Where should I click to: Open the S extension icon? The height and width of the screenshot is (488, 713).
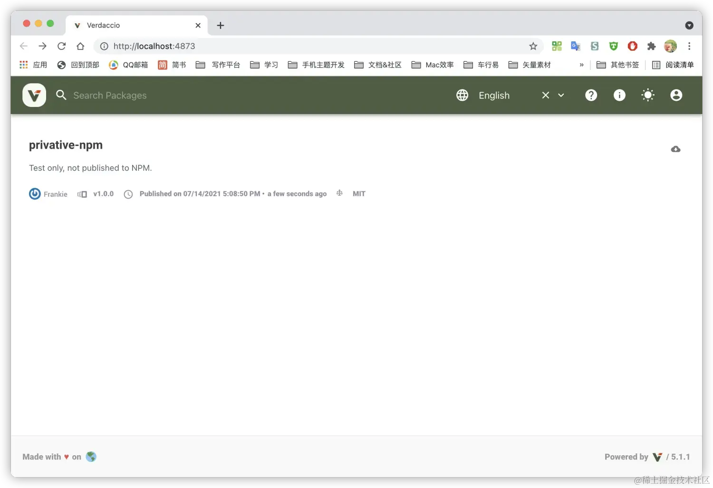[x=595, y=46]
